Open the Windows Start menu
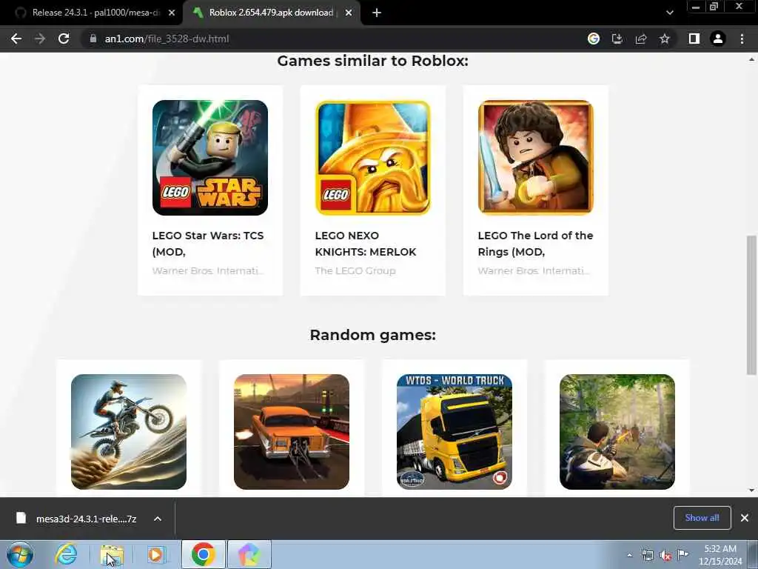Viewport: 758px width, 569px height. point(20,554)
